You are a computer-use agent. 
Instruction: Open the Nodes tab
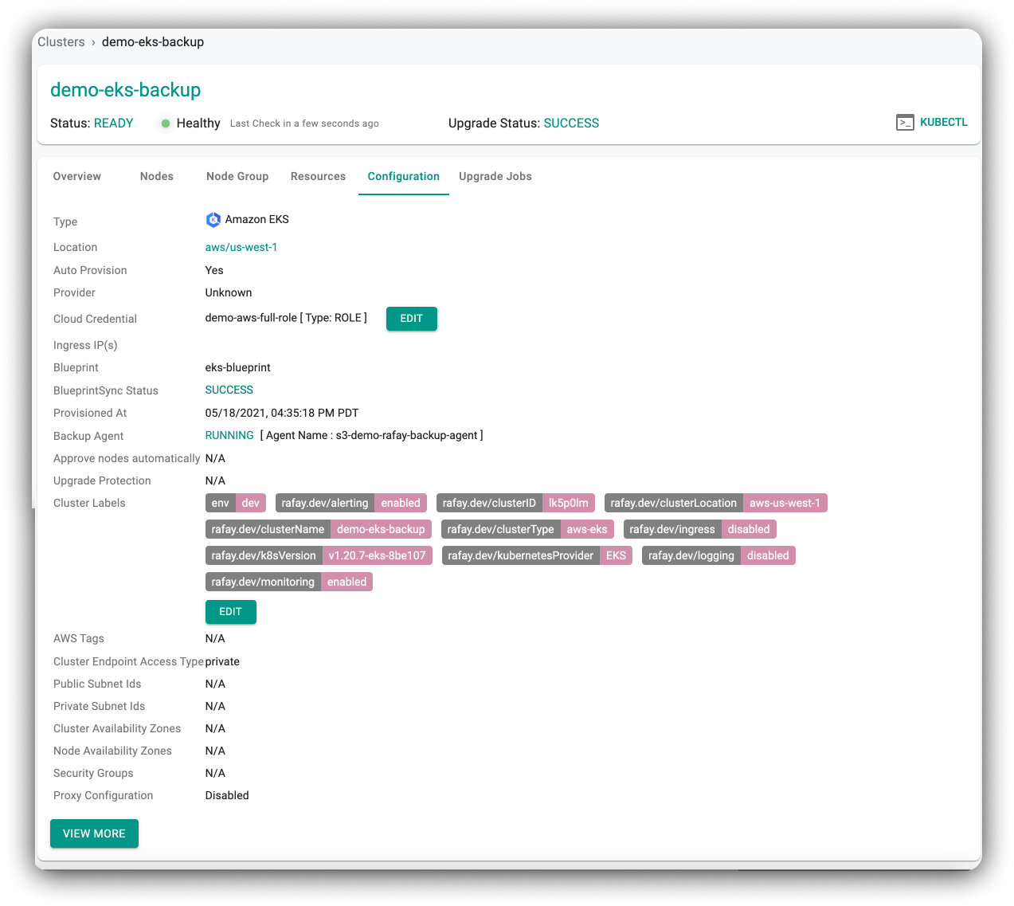pos(157,176)
